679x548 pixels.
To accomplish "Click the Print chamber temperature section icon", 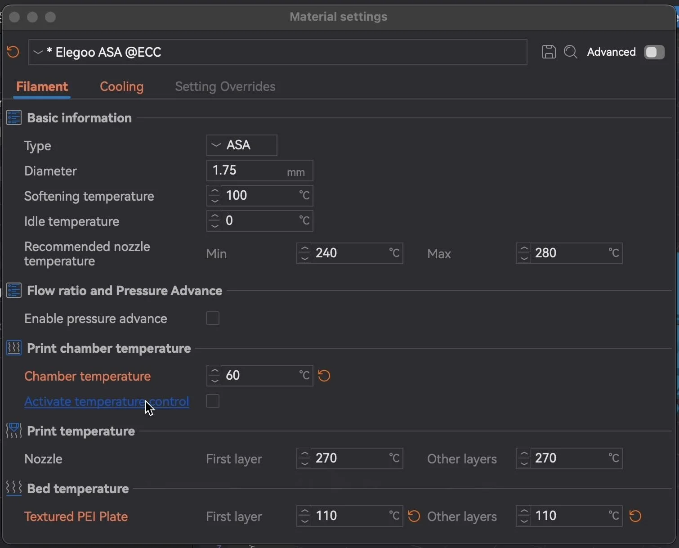I will pos(14,348).
